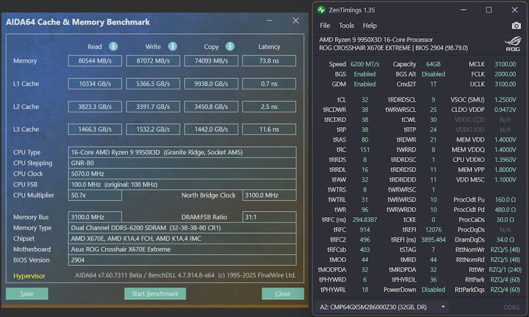Open the Tools menu in ZenTimings
Image resolution: width=529 pixels, height=317 pixels.
346,26
